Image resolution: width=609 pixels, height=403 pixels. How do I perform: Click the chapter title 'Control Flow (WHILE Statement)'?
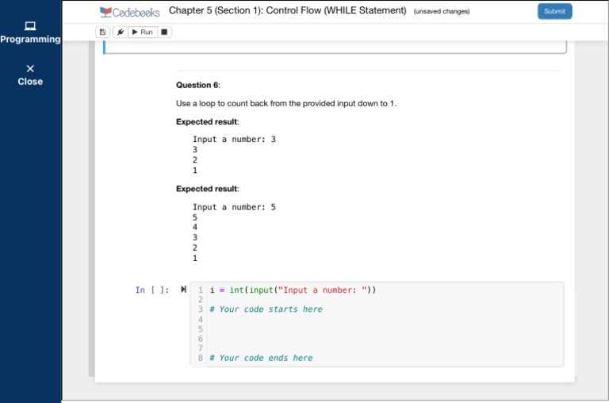click(x=336, y=10)
